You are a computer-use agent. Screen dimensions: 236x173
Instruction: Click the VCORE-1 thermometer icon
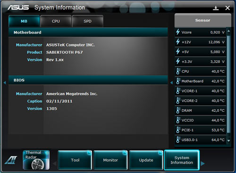pos(178,91)
